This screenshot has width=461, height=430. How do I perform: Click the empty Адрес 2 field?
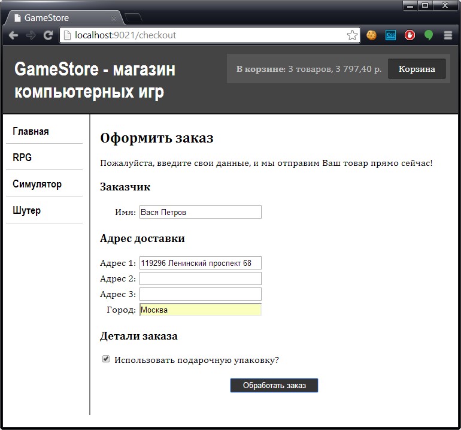[x=200, y=278]
